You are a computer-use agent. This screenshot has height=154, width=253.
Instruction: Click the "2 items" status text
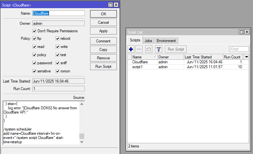click(x=134, y=146)
